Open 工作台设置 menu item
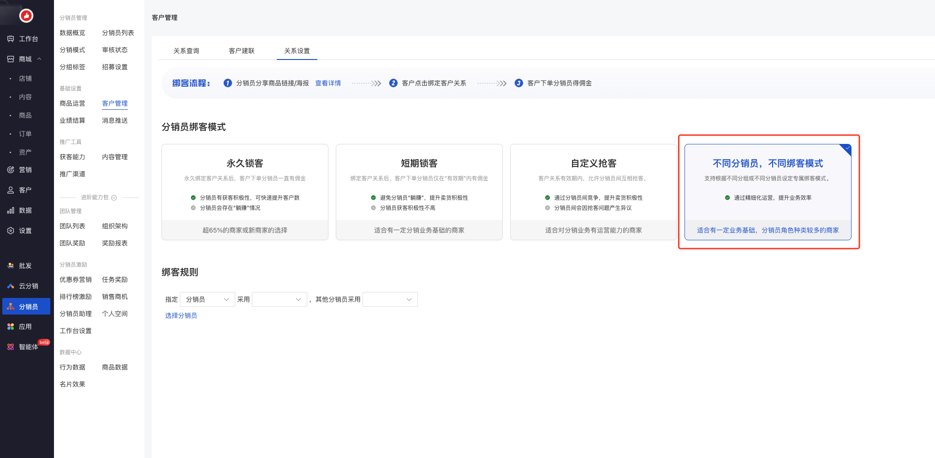 76,331
